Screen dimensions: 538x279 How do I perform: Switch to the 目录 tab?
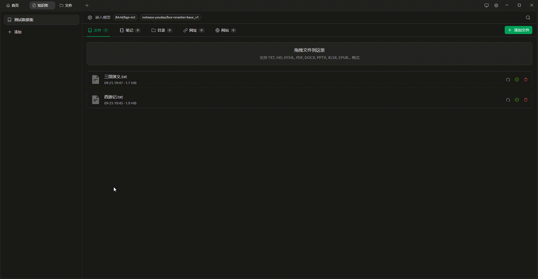click(161, 30)
